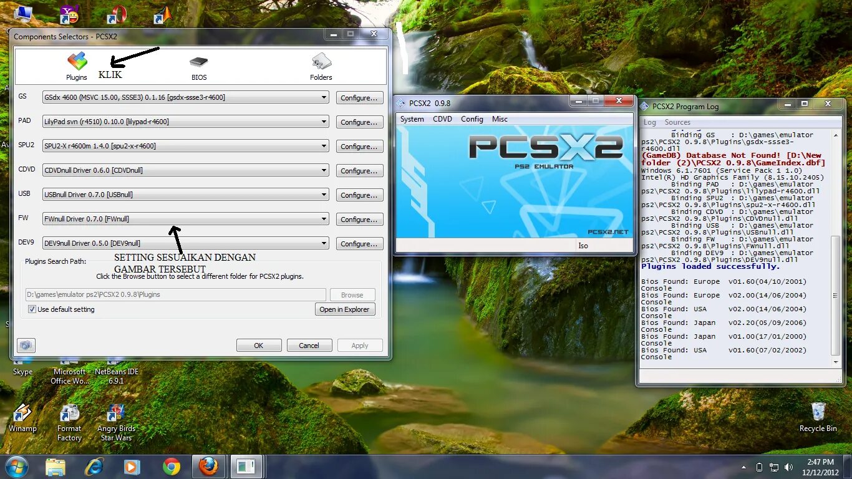The image size is (852, 479).
Task: Configure the CDVD plugin
Action: (x=360, y=171)
